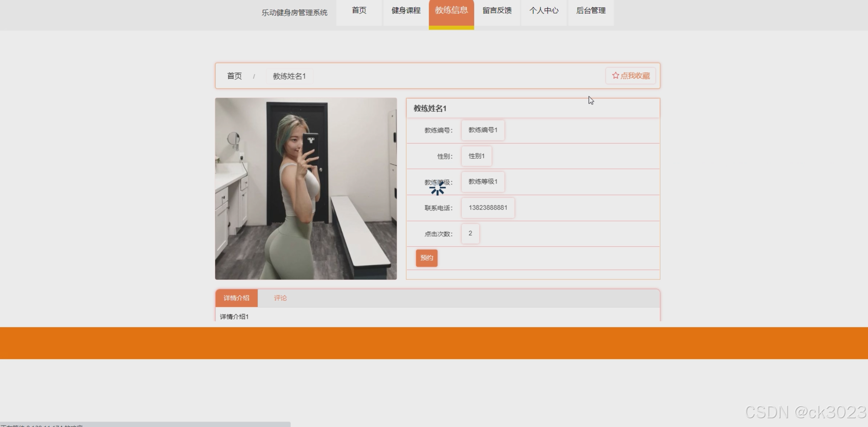Click the 教练等级1 value box
The width and height of the screenshot is (868, 427).
point(483,182)
